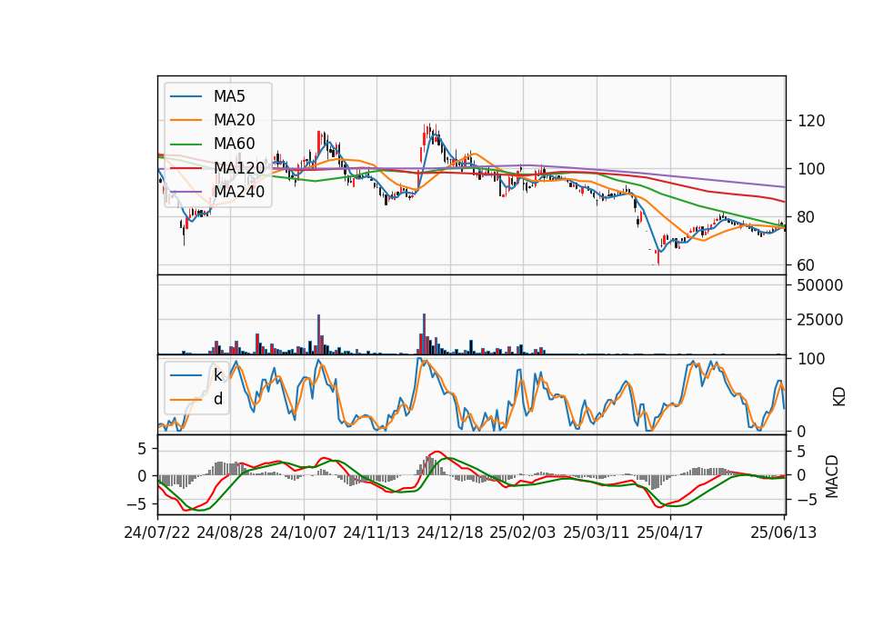Image resolution: width=873 pixels, height=627 pixels.
Task: Click the 80 price axis tick label
Action: pos(807,217)
